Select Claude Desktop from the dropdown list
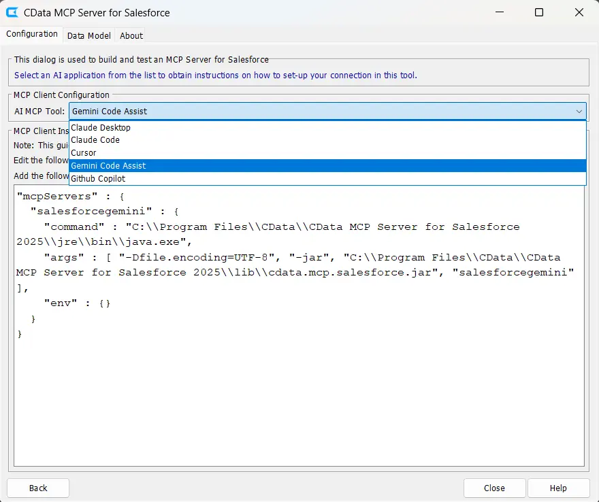599x502 pixels. pyautogui.click(x=101, y=127)
